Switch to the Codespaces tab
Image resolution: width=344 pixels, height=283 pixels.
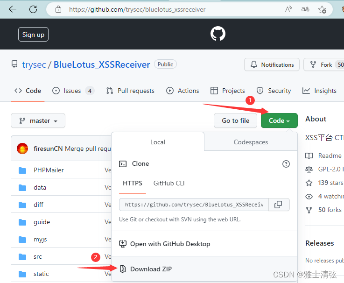251,142
